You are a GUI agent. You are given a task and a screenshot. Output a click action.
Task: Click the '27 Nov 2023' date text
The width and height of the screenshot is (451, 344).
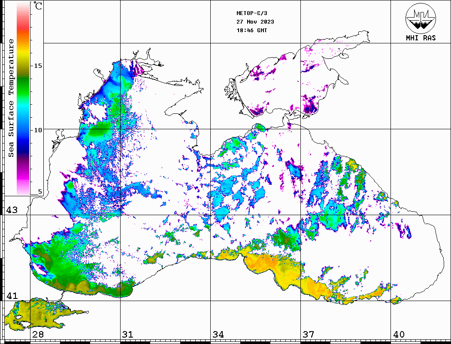pos(255,22)
